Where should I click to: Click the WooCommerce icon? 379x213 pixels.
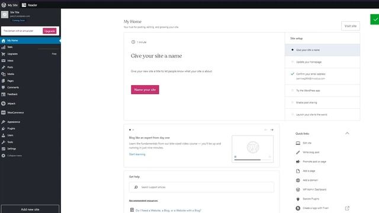(4, 112)
